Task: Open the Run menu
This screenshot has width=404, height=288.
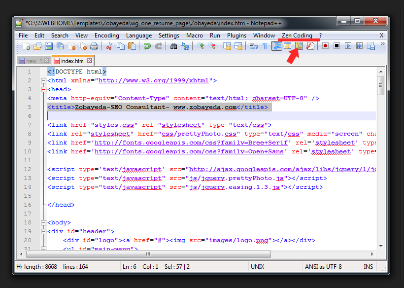Action: pyautogui.click(x=215, y=36)
